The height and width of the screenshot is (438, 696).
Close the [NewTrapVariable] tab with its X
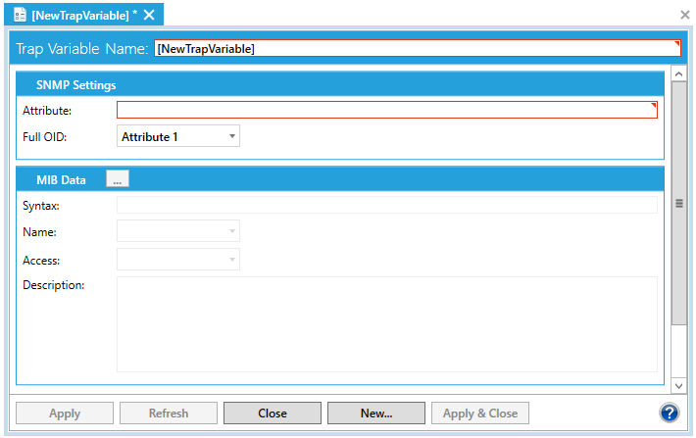click(149, 15)
